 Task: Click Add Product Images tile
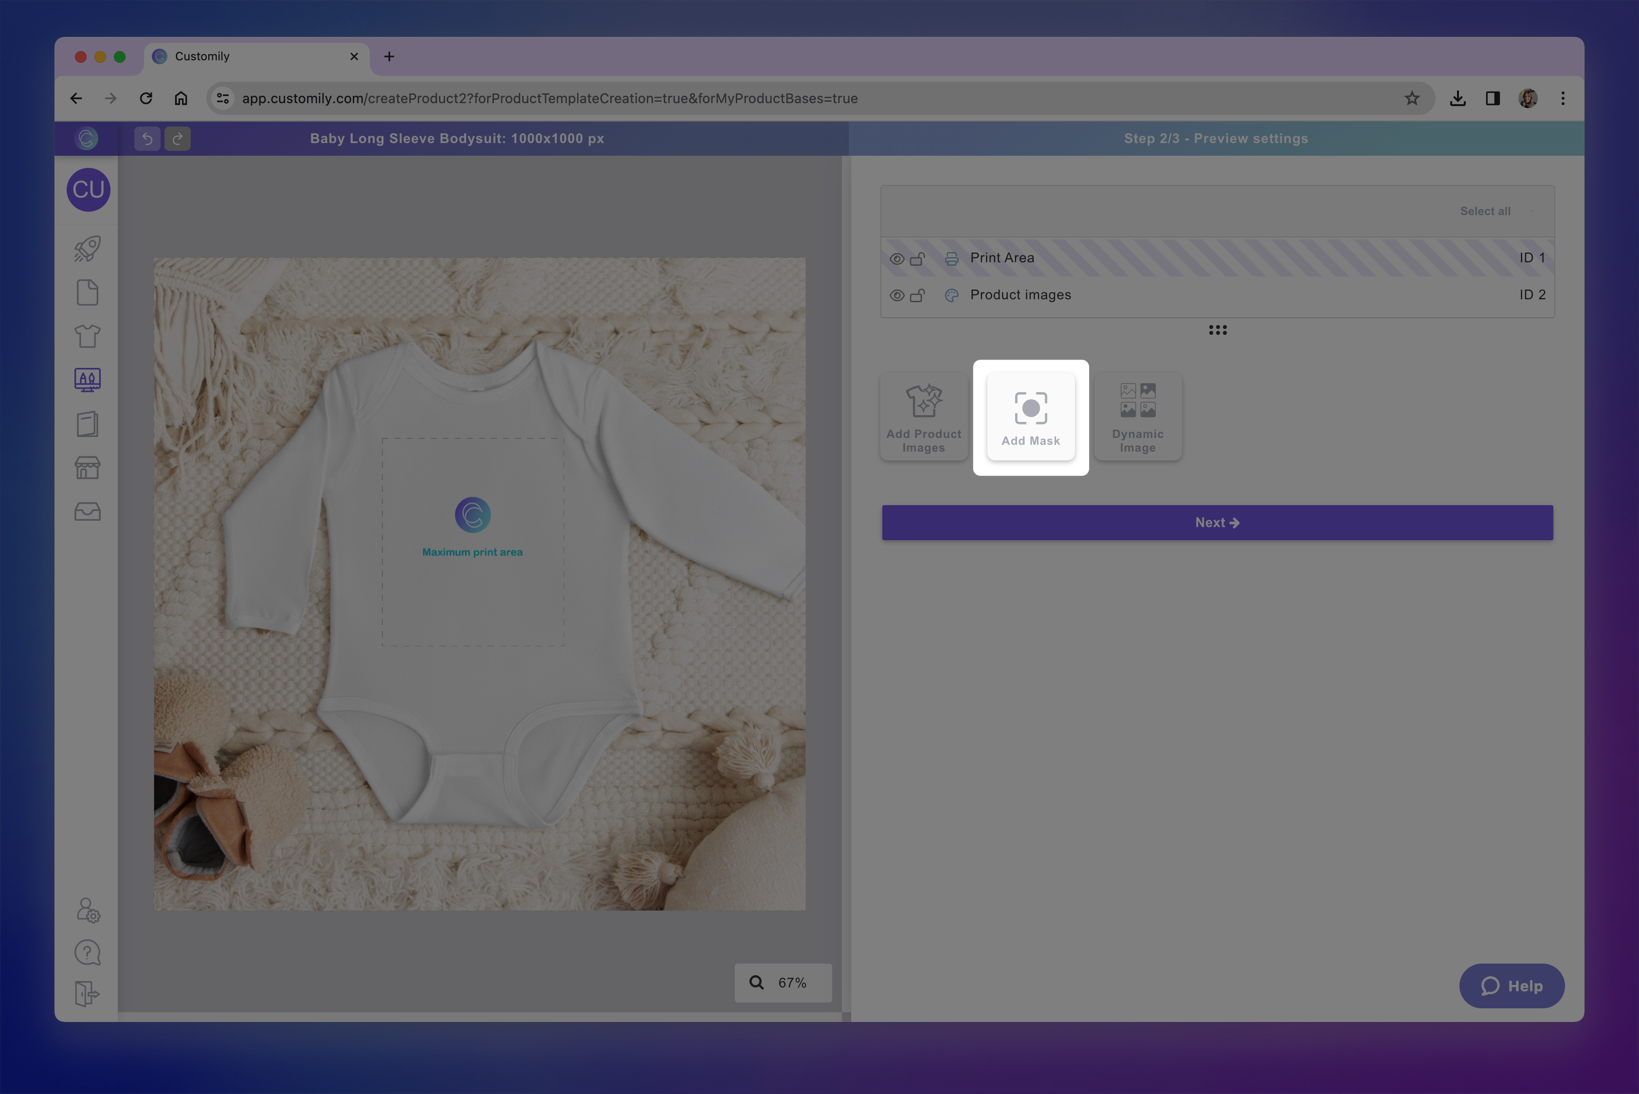(x=923, y=417)
